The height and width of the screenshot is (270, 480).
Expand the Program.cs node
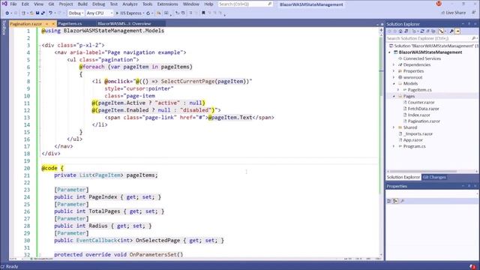[394, 146]
